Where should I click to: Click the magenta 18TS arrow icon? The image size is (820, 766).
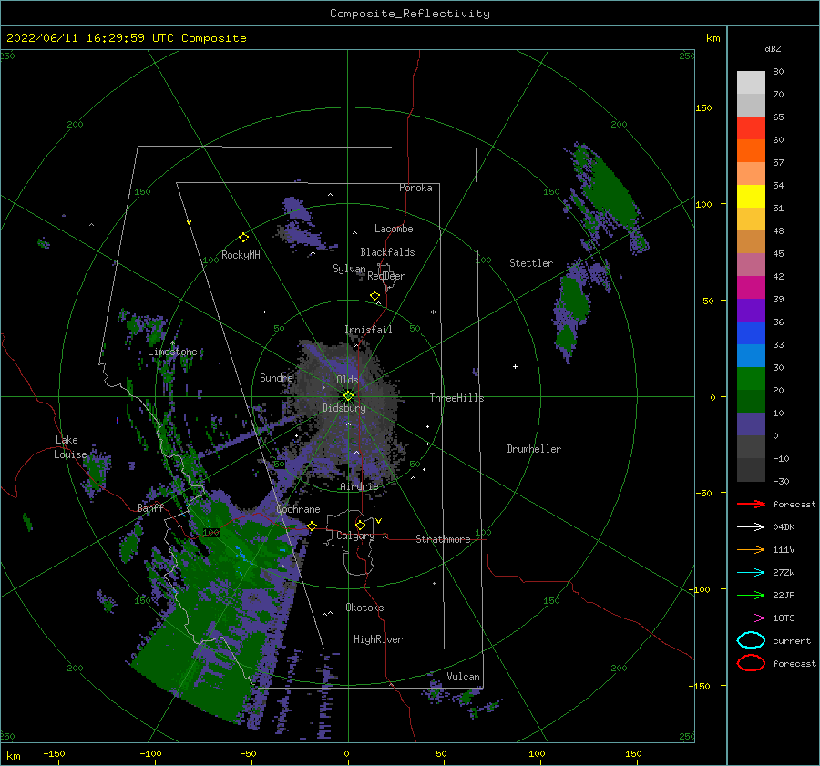751,618
